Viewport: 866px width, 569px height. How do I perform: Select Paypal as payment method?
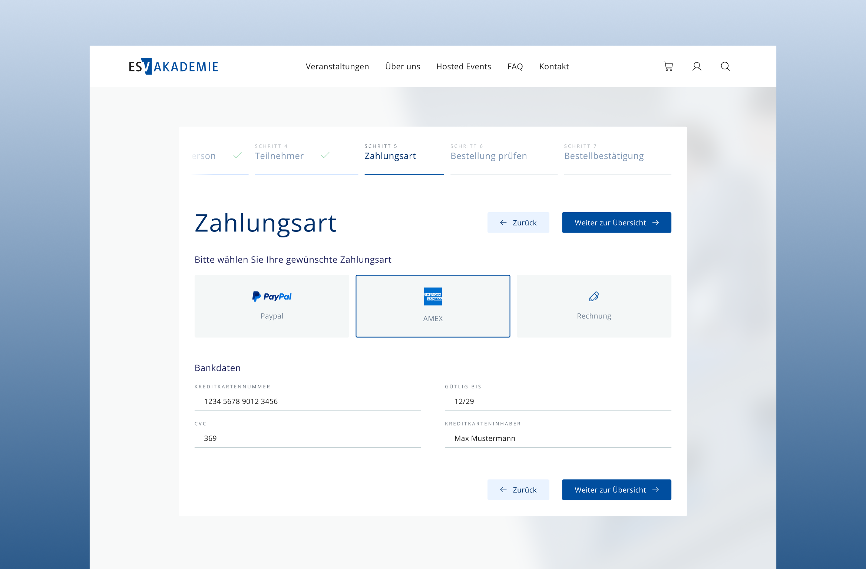272,306
